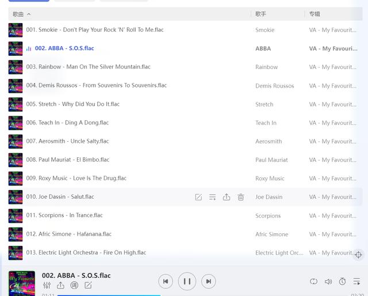
Task: Open the volume control
Action: click(328, 281)
